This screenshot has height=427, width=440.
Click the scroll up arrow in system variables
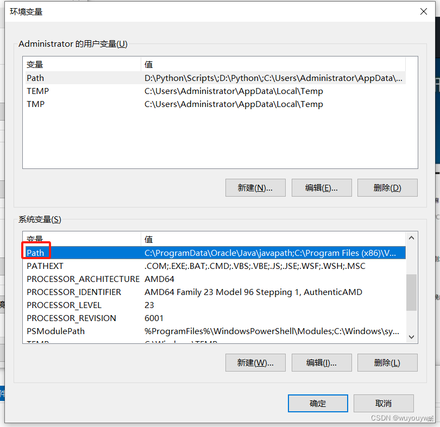tap(411, 238)
